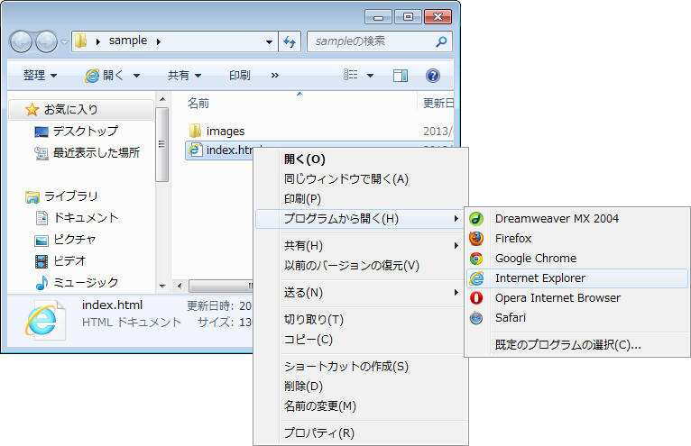
Task: Click the help question mark icon
Action: [432, 76]
